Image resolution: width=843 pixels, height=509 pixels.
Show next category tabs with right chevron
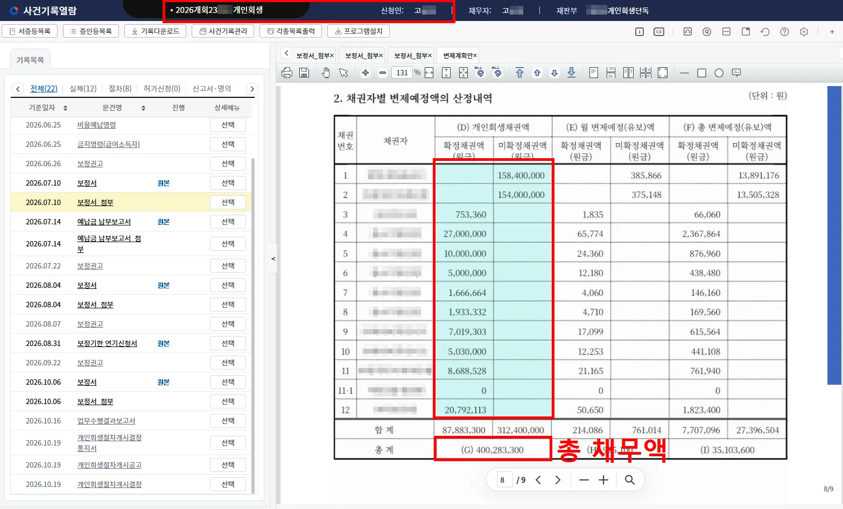[x=252, y=89]
